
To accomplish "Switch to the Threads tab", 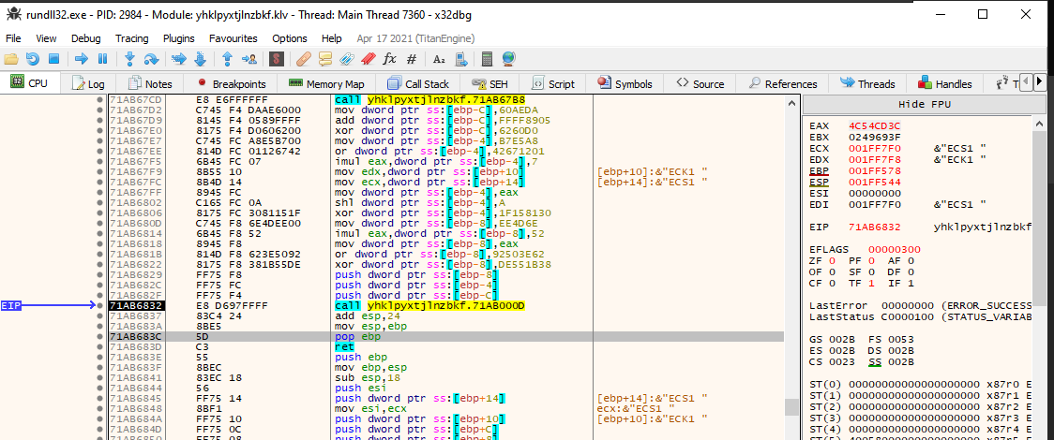I will (867, 84).
